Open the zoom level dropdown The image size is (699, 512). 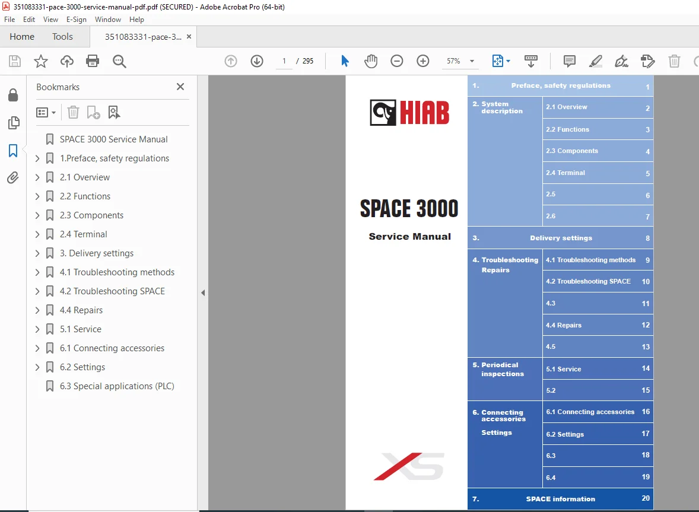tap(472, 61)
